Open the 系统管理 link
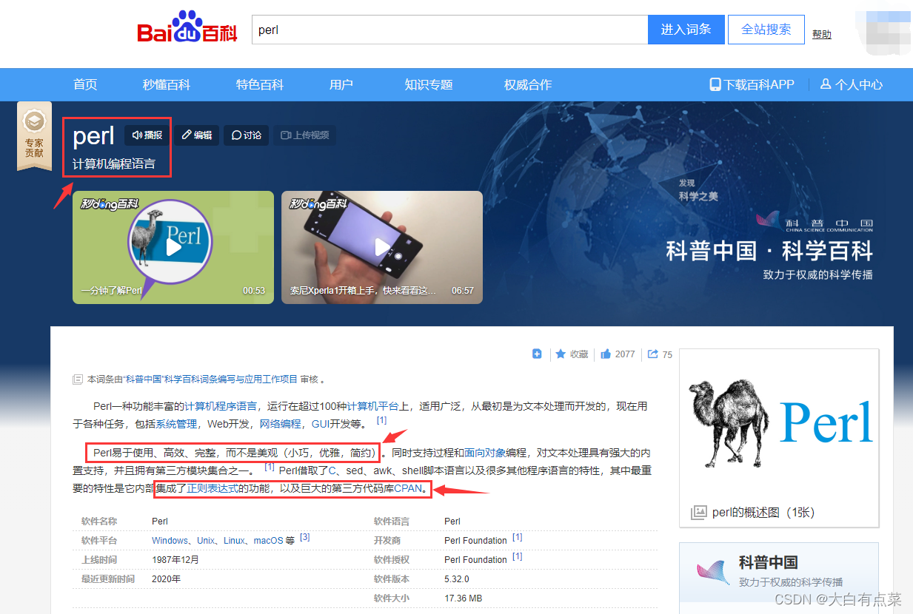 coord(176,424)
